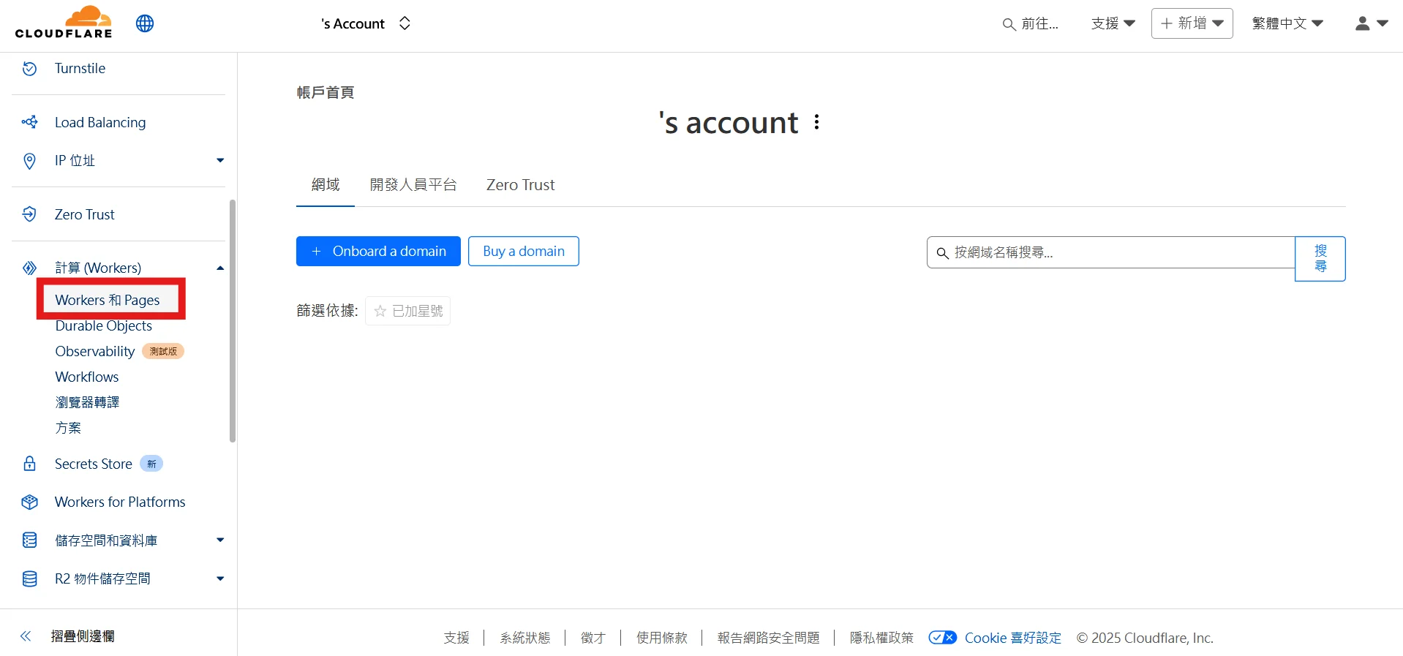1403x656 pixels.
Task: Switch to the 開發人員平台 tab
Action: 413,185
